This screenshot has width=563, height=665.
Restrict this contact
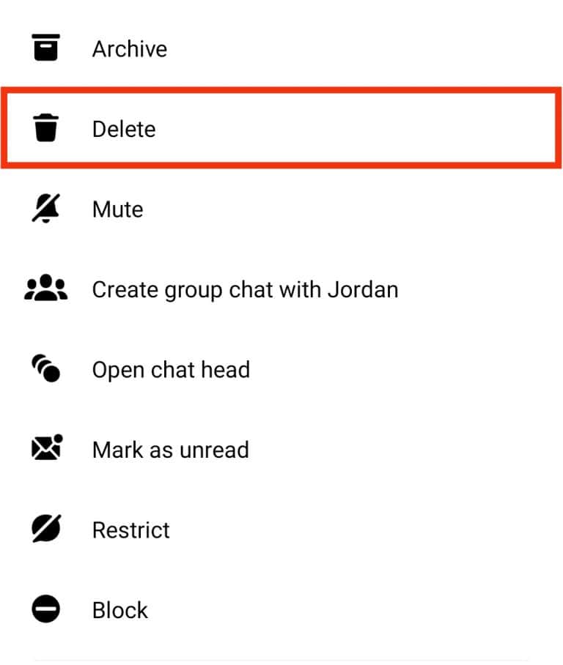pyautogui.click(x=131, y=529)
